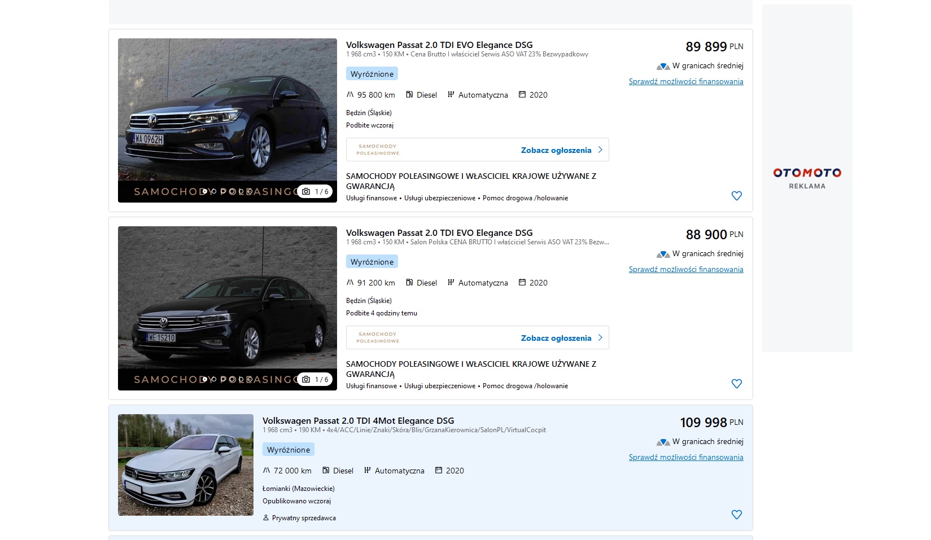Click location Łomianki (Mazowieckie)
This screenshot has width=931, height=540.
pyautogui.click(x=299, y=489)
